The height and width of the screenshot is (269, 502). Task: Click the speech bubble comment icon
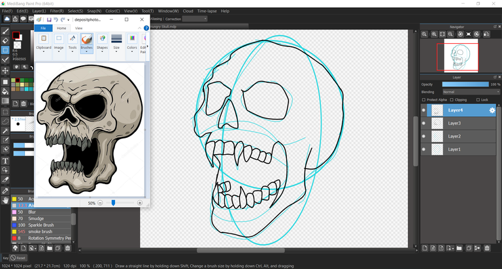tap(23, 19)
